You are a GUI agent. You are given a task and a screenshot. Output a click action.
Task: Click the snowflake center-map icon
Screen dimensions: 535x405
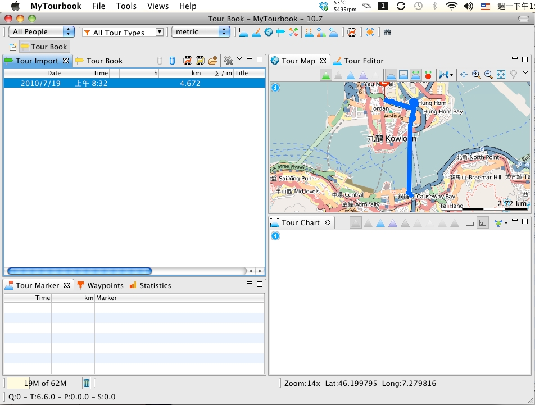464,74
